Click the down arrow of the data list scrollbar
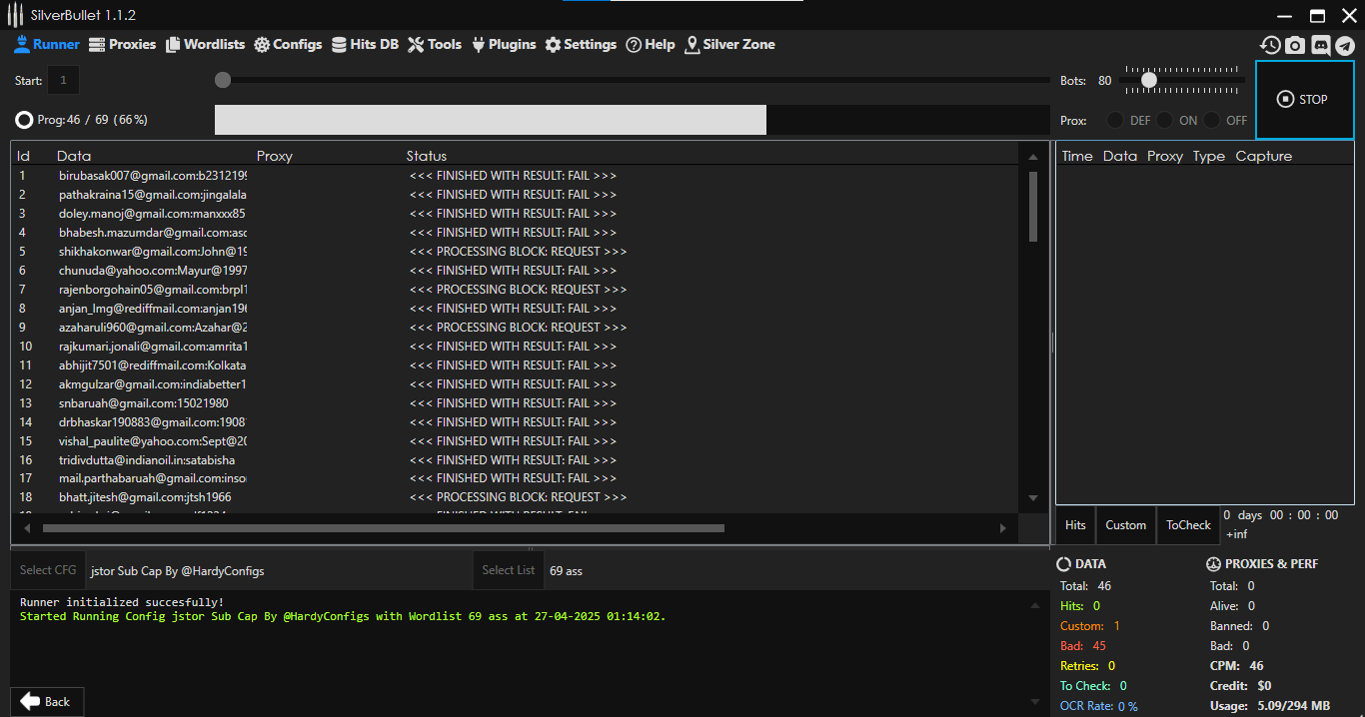This screenshot has width=1365, height=717. [1033, 497]
